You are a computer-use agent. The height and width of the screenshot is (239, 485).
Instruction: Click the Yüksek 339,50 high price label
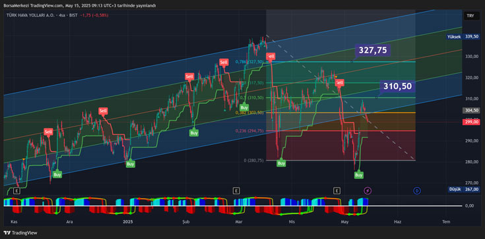coord(463,37)
